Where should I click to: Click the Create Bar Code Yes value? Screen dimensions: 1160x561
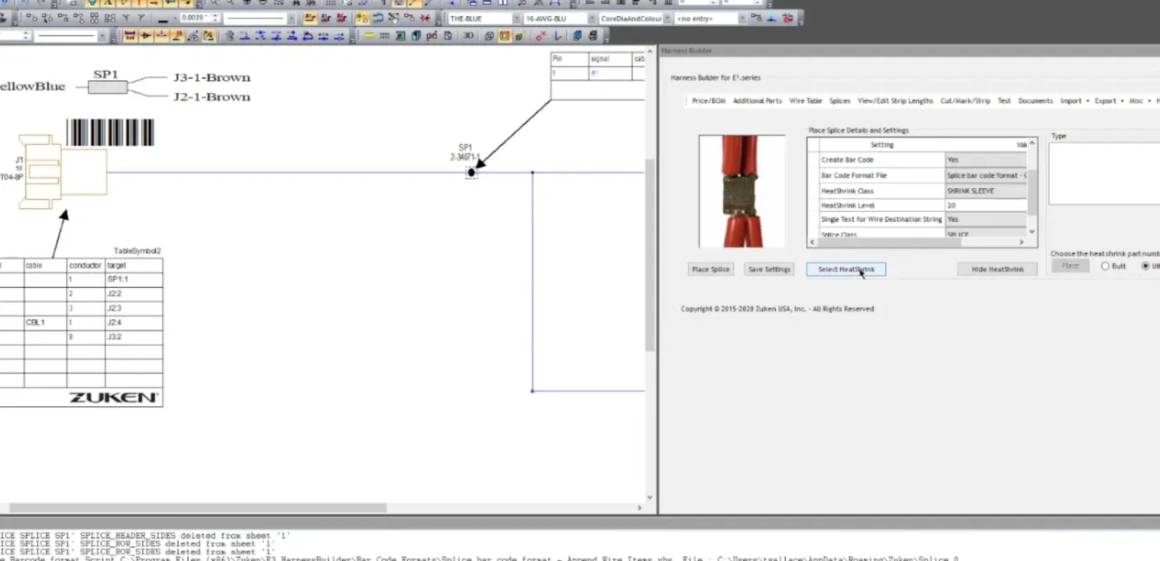point(986,160)
